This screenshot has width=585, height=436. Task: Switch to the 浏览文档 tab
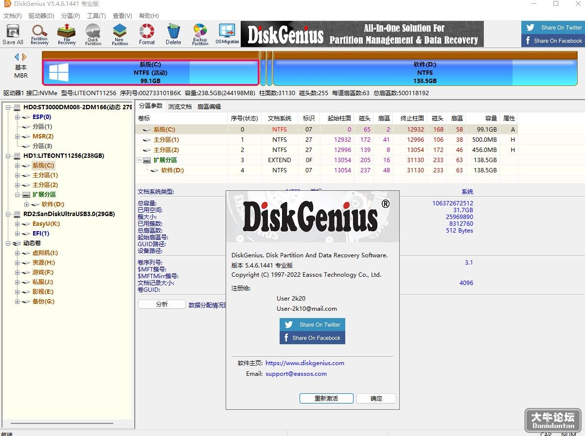pyautogui.click(x=180, y=107)
